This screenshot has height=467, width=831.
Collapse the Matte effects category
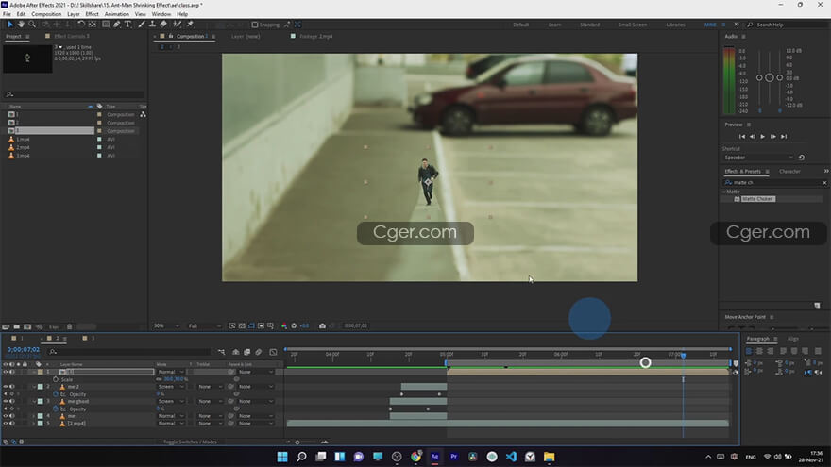point(724,192)
